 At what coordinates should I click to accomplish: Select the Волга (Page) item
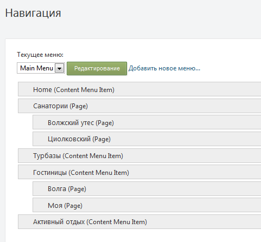click(x=147, y=188)
